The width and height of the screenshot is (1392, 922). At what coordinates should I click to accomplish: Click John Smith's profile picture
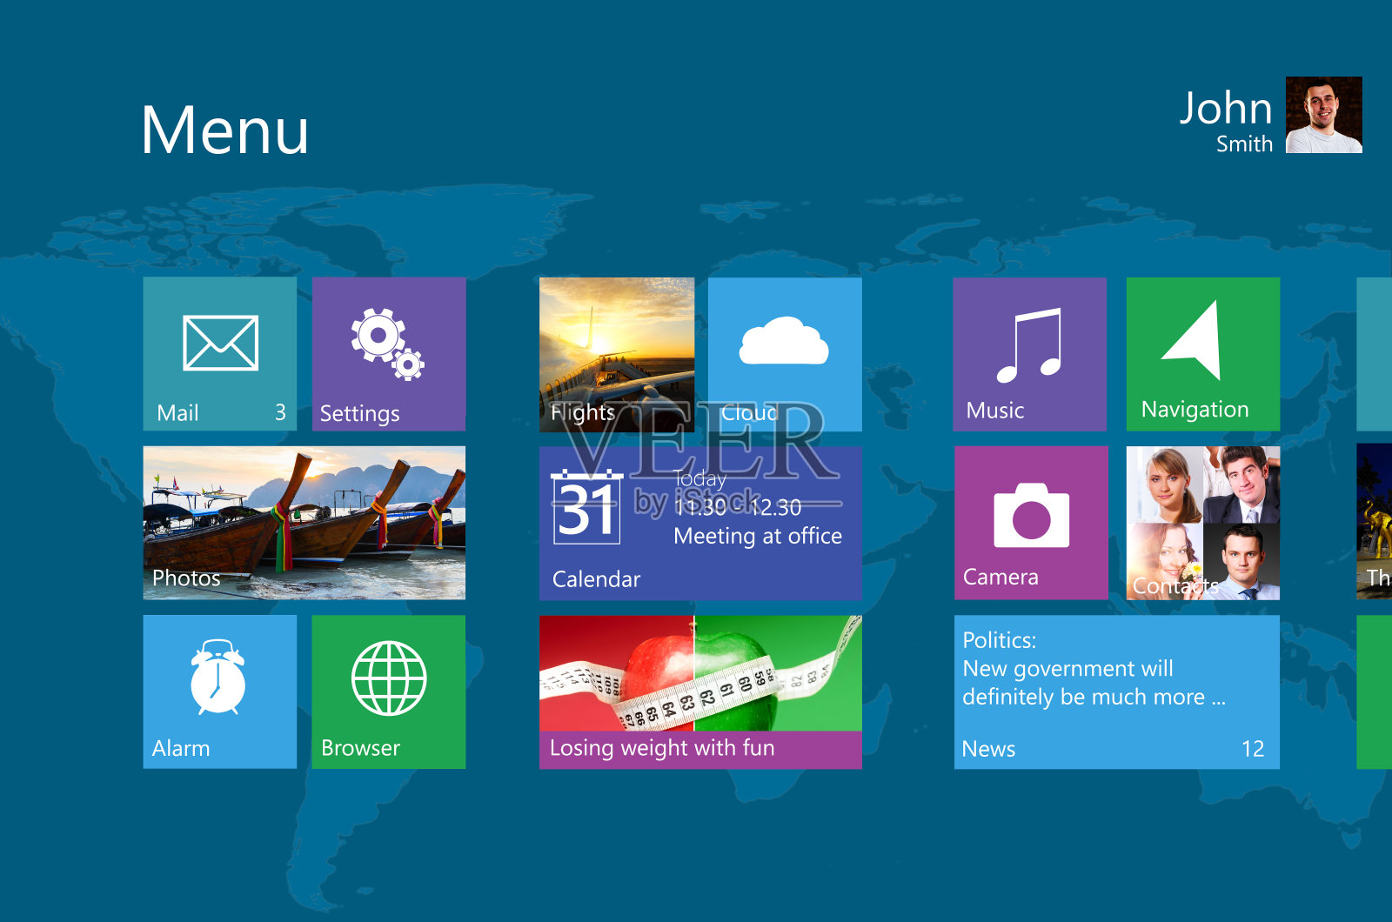click(x=1323, y=115)
